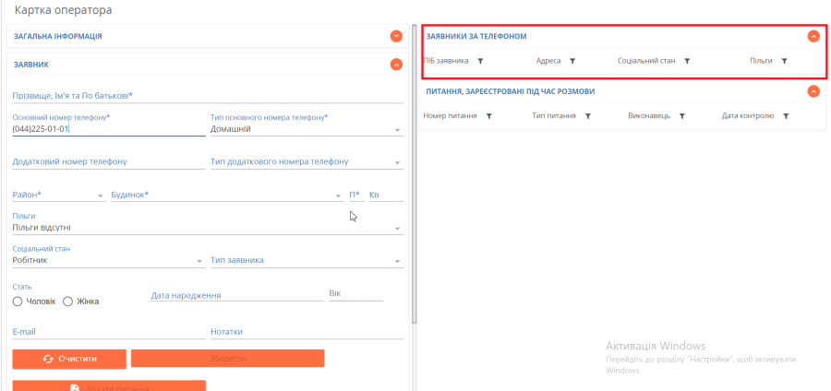Click the Прізвище, Ім'я та По батькові field
The height and width of the screenshot is (391, 831).
coord(208,96)
